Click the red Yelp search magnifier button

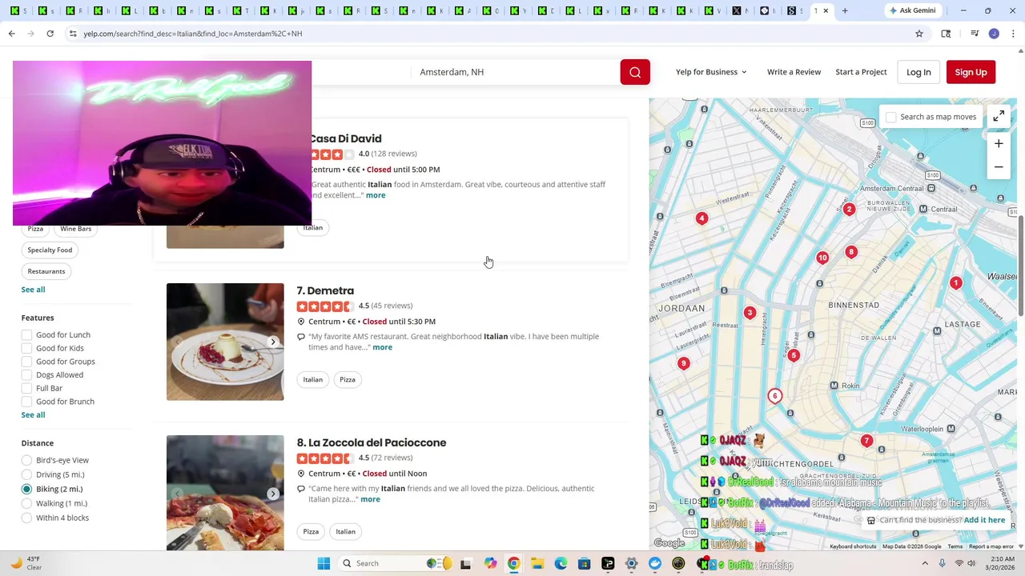pyautogui.click(x=635, y=72)
